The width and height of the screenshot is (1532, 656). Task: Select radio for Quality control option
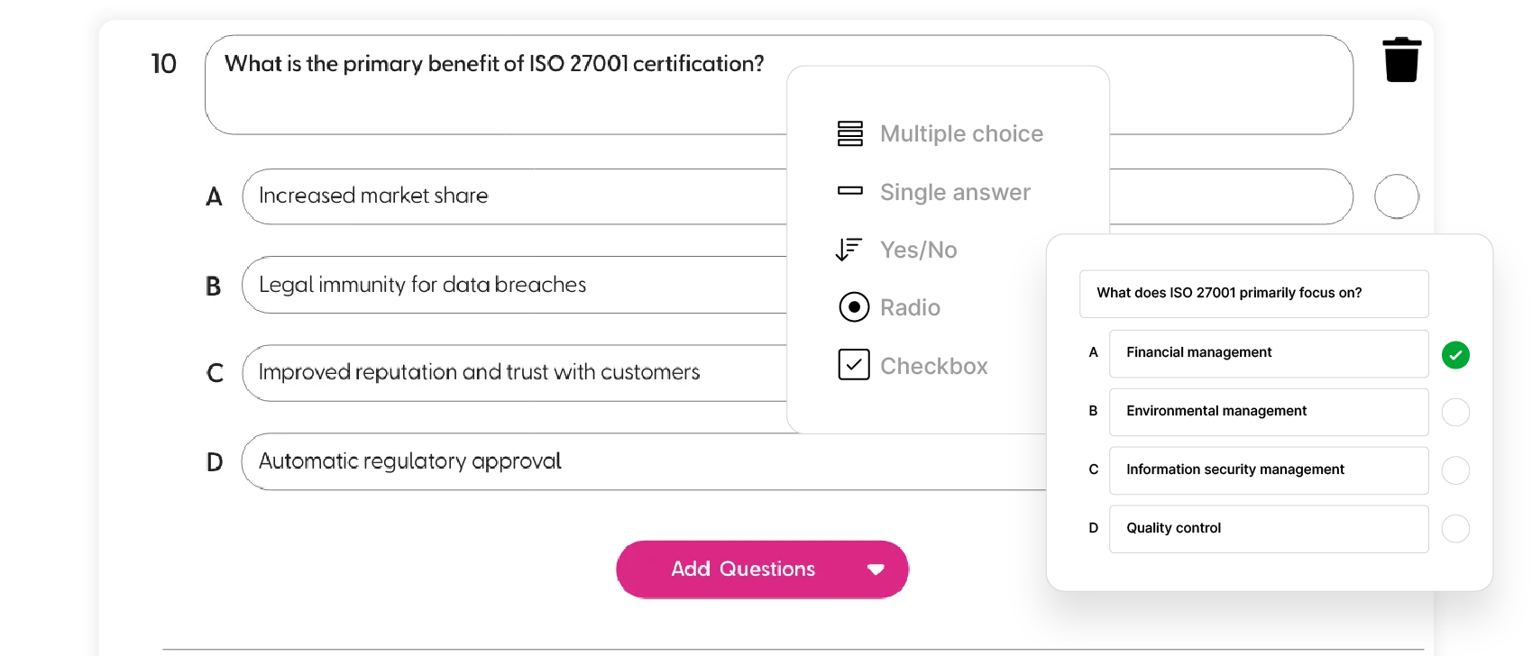pos(1455,529)
